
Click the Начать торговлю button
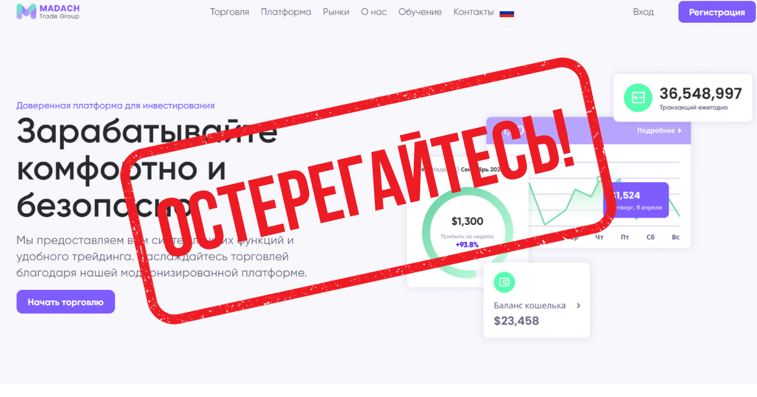66,302
